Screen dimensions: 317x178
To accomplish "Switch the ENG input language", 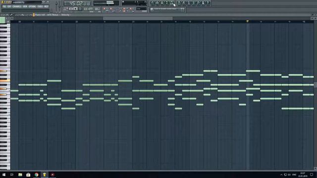I will click(x=294, y=175).
